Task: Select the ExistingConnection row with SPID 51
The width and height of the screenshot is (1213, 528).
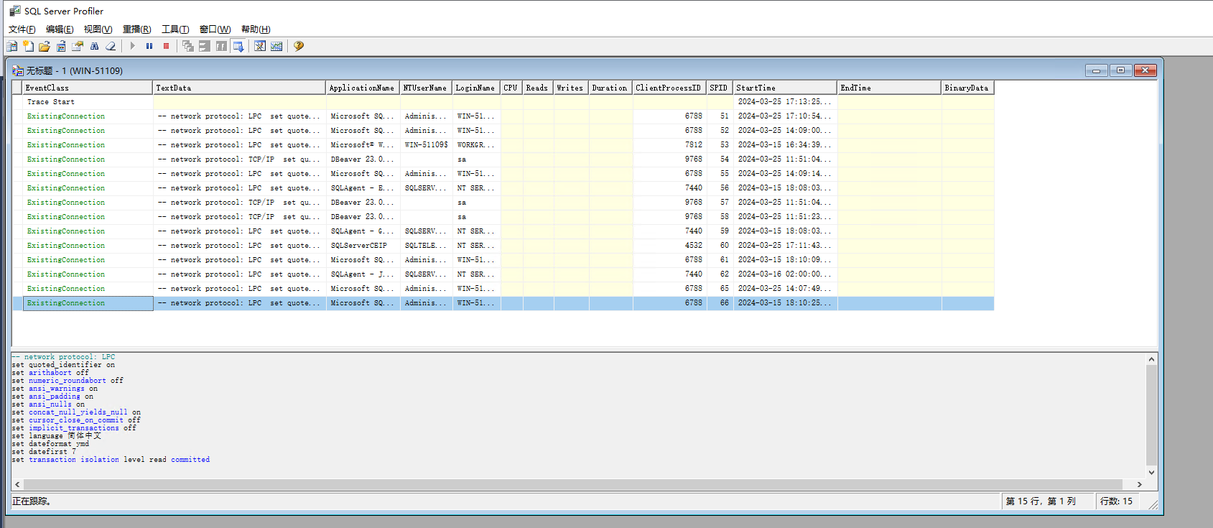Action: coord(503,116)
